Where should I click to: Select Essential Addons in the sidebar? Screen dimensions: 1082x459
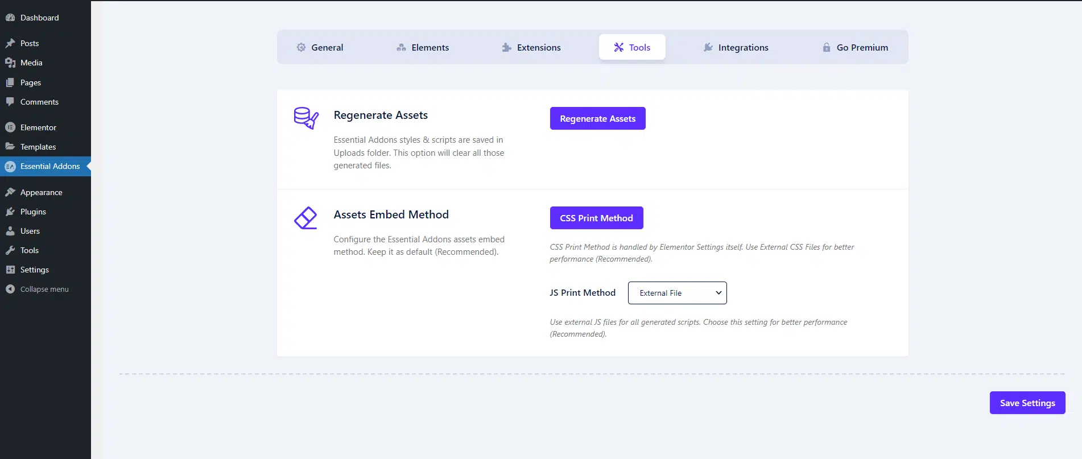(46, 166)
